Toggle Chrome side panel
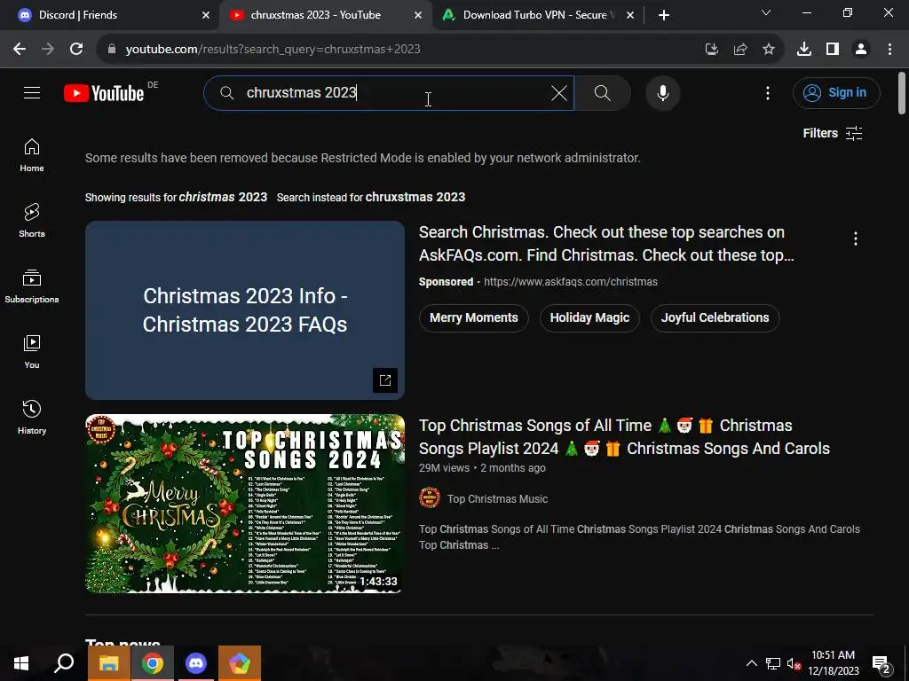909x681 pixels. pyautogui.click(x=833, y=50)
